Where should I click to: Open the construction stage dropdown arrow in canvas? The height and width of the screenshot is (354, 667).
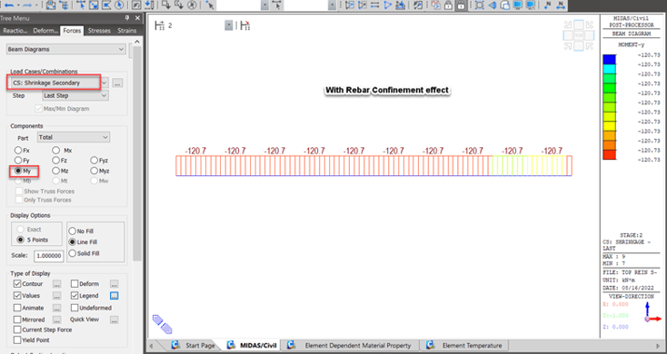point(228,25)
